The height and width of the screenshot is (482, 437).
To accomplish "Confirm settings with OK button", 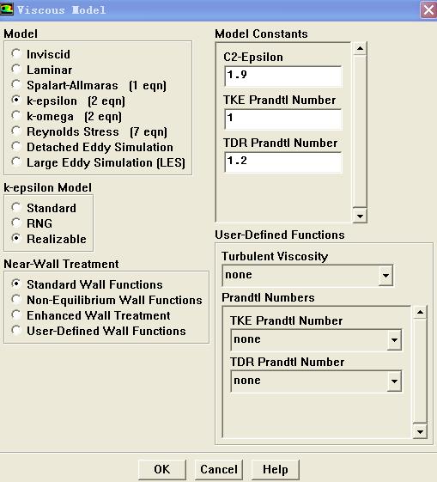I will click(x=162, y=469).
